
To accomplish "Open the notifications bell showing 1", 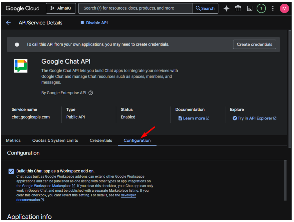I will click(261, 8).
